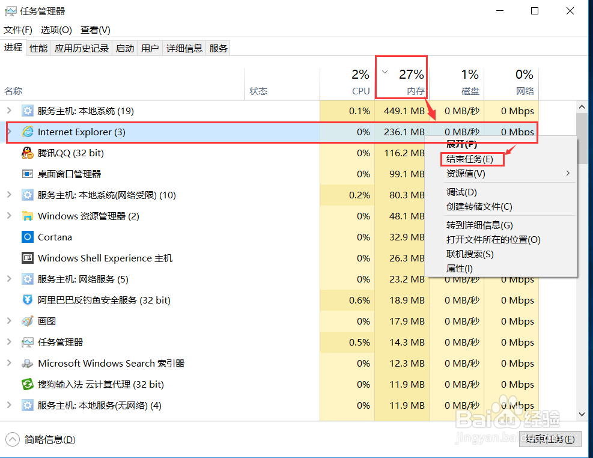This screenshot has width=593, height=458.
Task: Expand 服务主机: 本地服务(无网络) (4) group
Action: tap(9, 405)
